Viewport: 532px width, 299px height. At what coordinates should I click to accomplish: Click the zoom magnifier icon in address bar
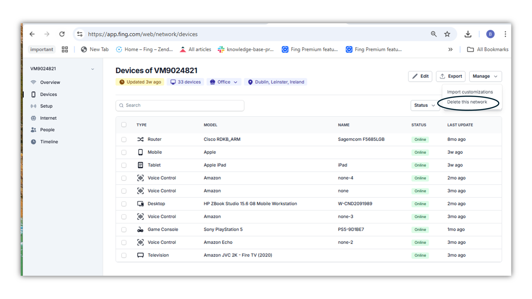[434, 34]
